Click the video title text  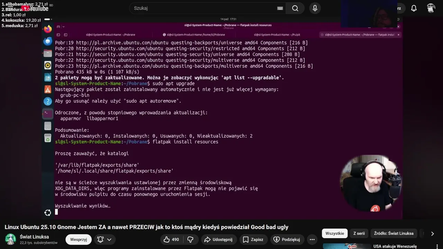click(146, 227)
